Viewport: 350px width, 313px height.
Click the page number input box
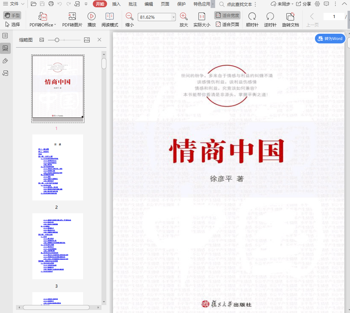[334, 17]
